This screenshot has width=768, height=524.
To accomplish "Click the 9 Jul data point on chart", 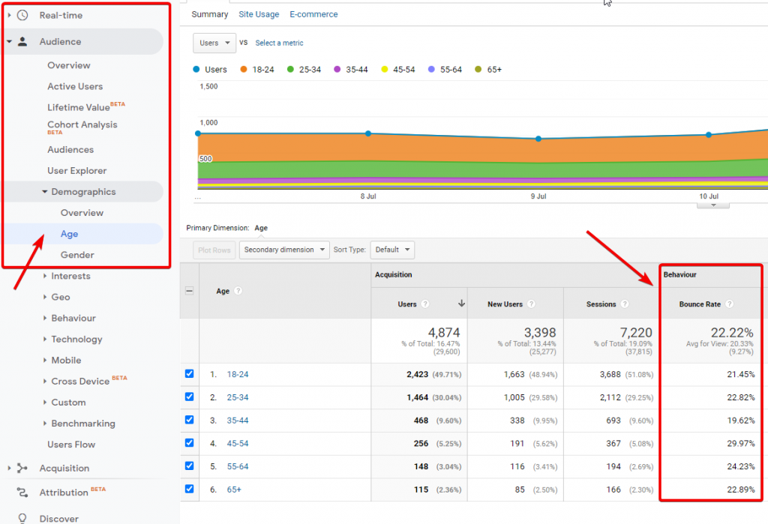I will (538, 139).
